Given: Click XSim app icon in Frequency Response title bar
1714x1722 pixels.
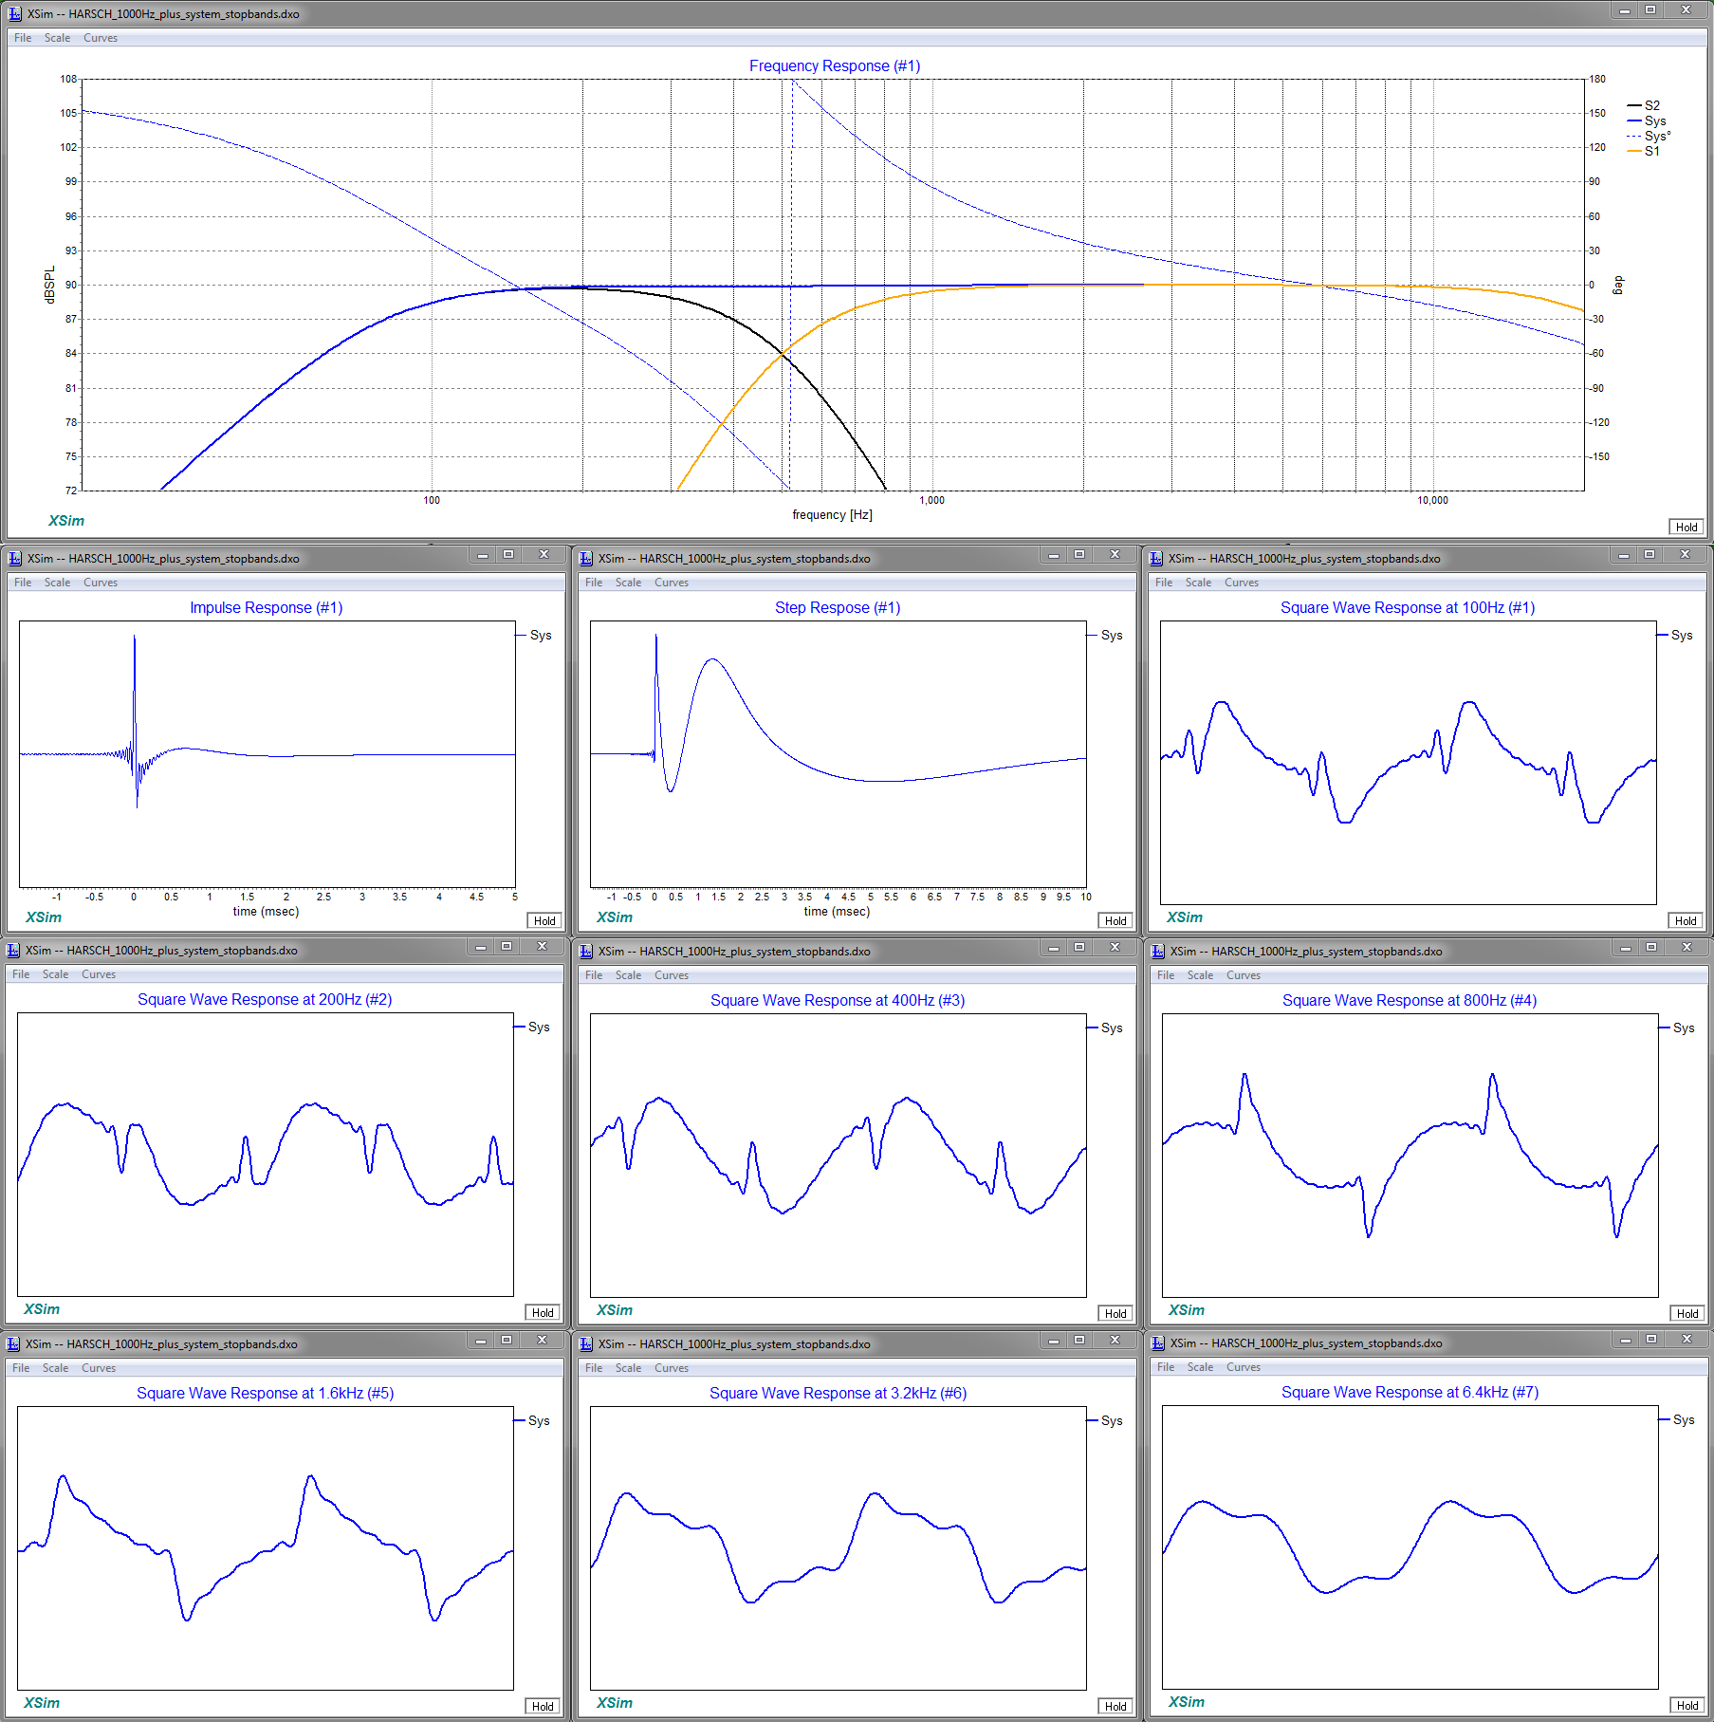Looking at the screenshot, I should (x=14, y=14).
